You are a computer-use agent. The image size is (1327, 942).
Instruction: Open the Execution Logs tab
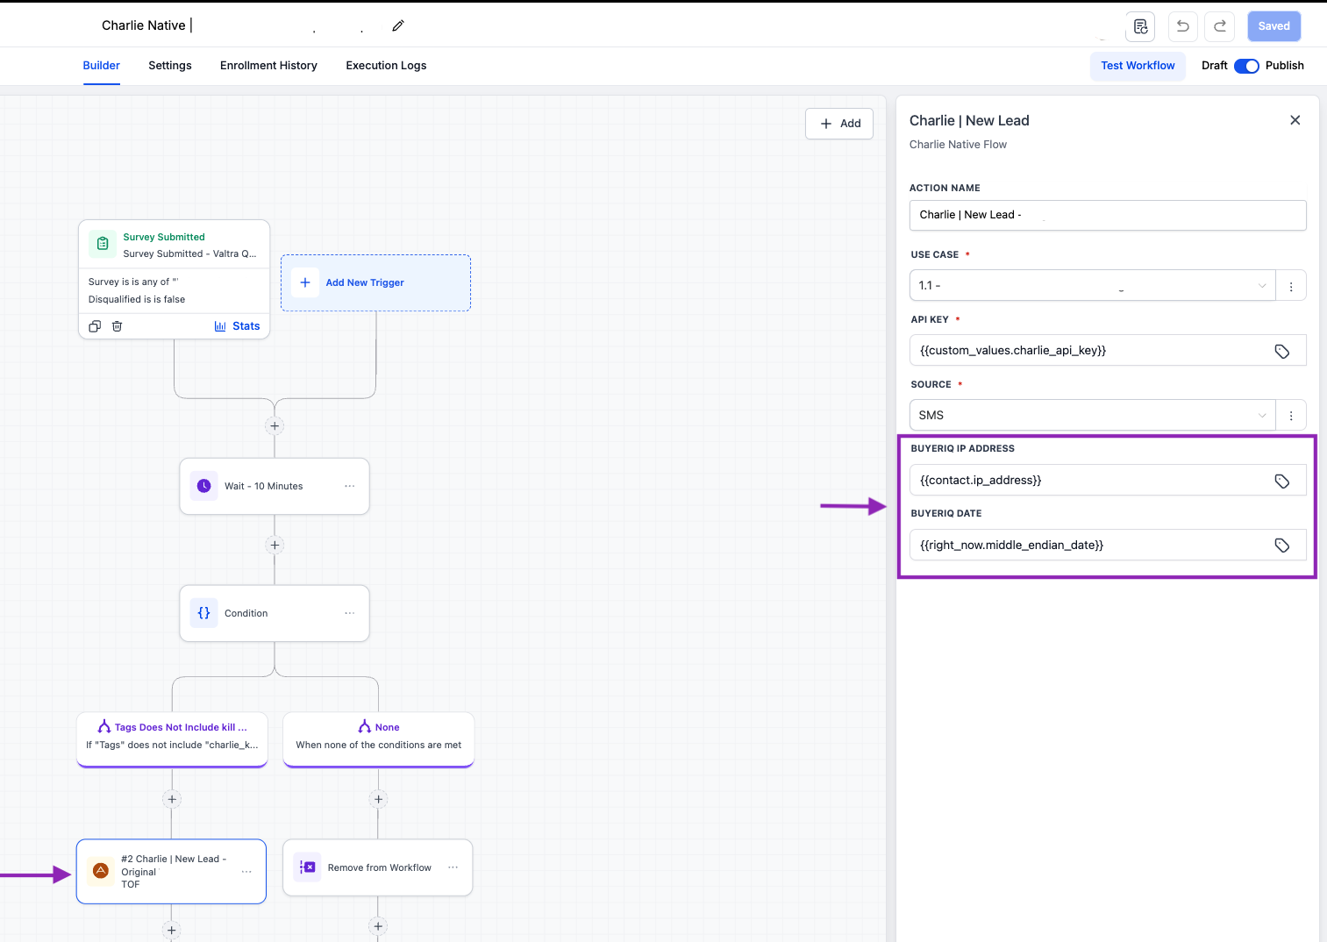point(386,66)
